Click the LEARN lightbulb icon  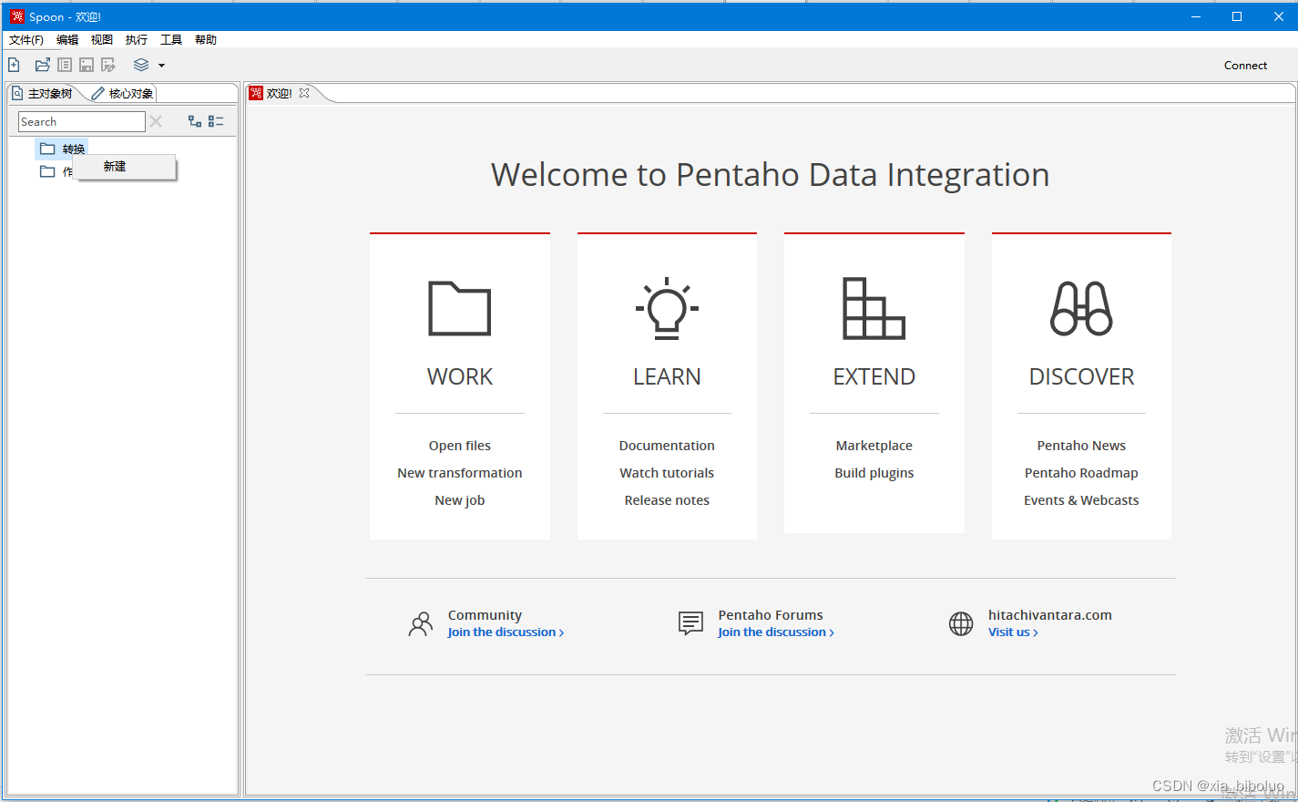(x=667, y=308)
